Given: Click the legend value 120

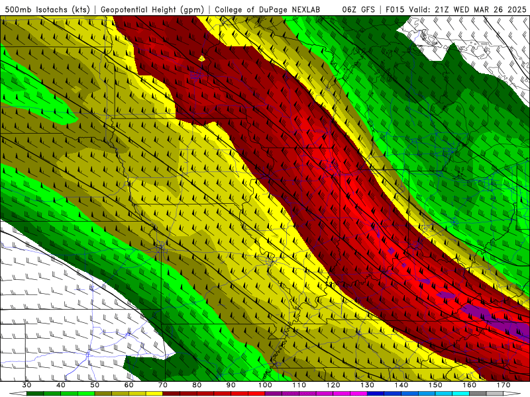Looking at the screenshot, I should (333, 385).
